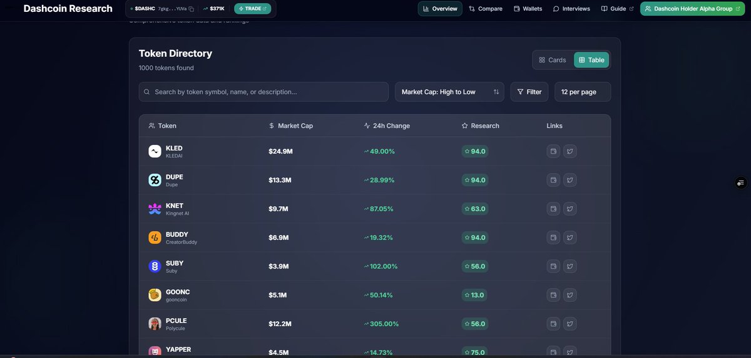Viewport: 751px width, 358px height.
Task: Click the TRADE button
Action: point(253,9)
